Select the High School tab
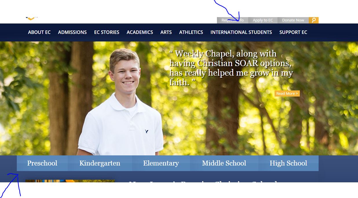 click(288, 163)
